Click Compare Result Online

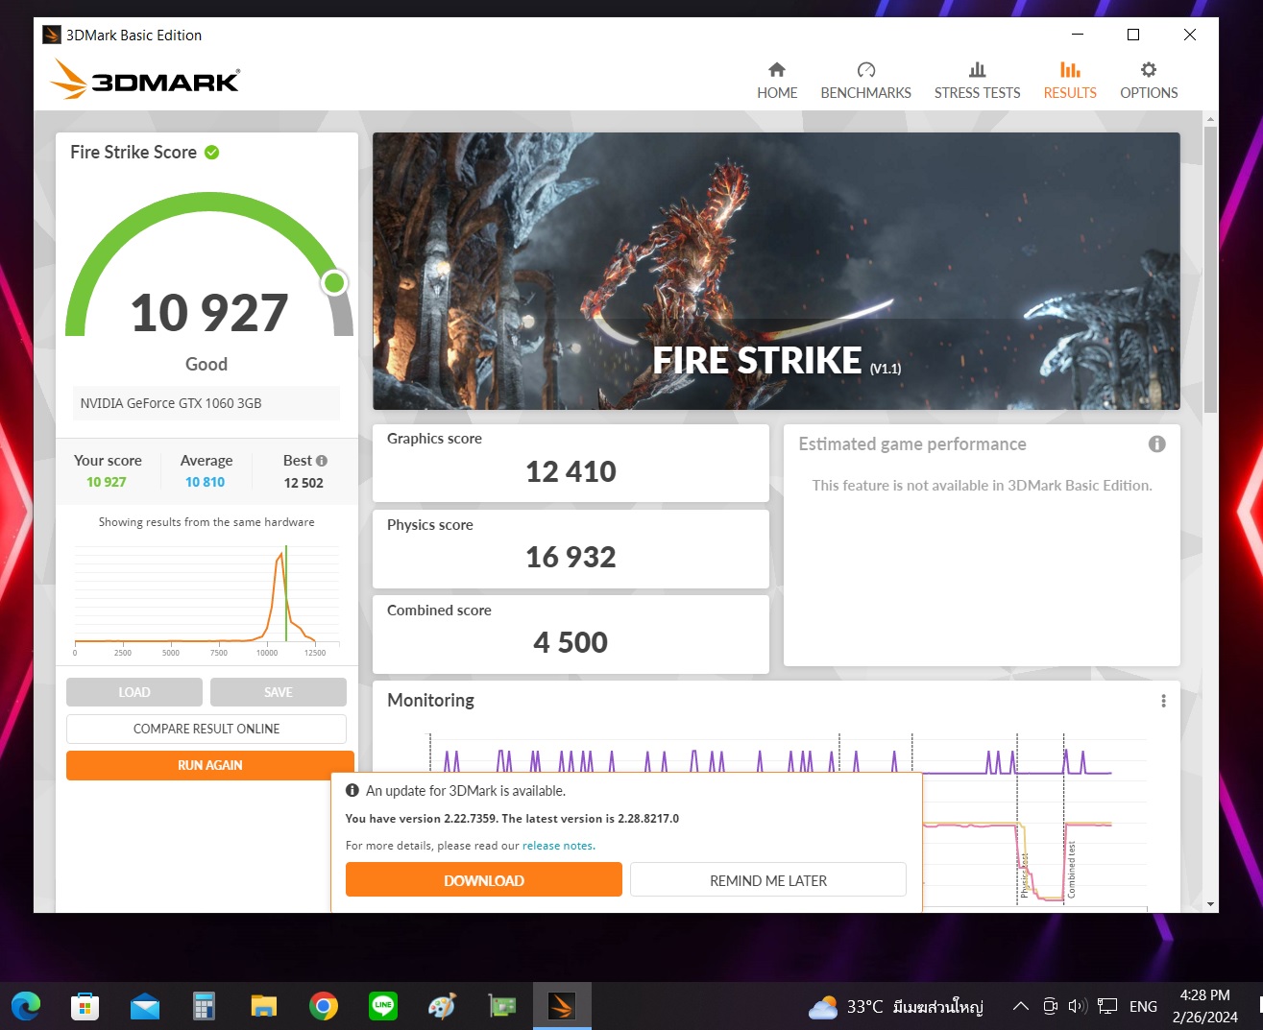coord(206,729)
